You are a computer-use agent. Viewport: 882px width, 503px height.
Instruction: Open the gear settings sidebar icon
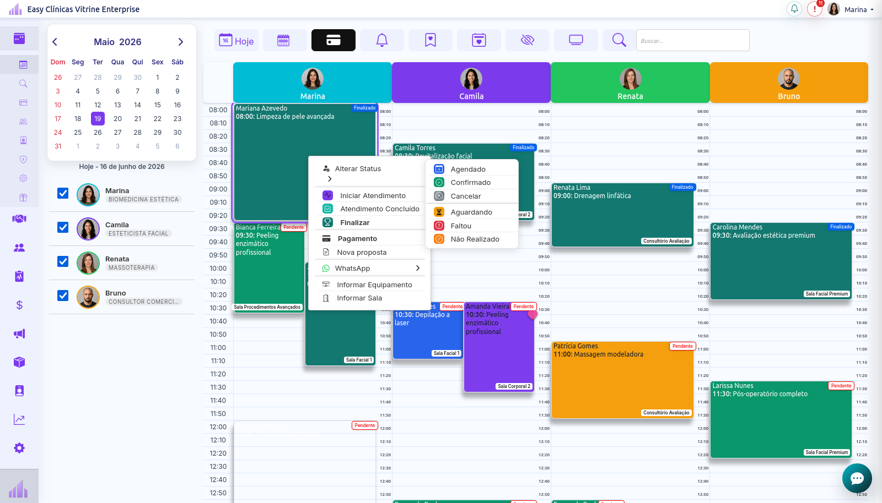tap(19, 448)
